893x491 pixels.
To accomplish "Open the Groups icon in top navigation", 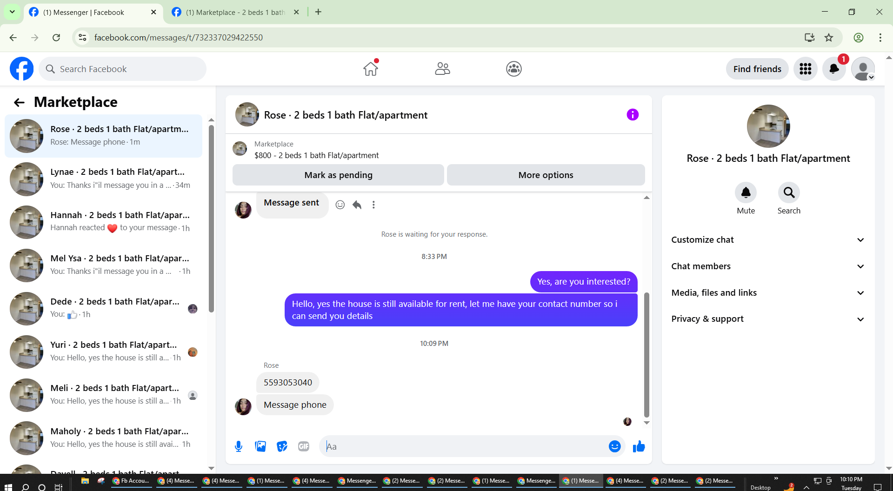I will point(514,69).
